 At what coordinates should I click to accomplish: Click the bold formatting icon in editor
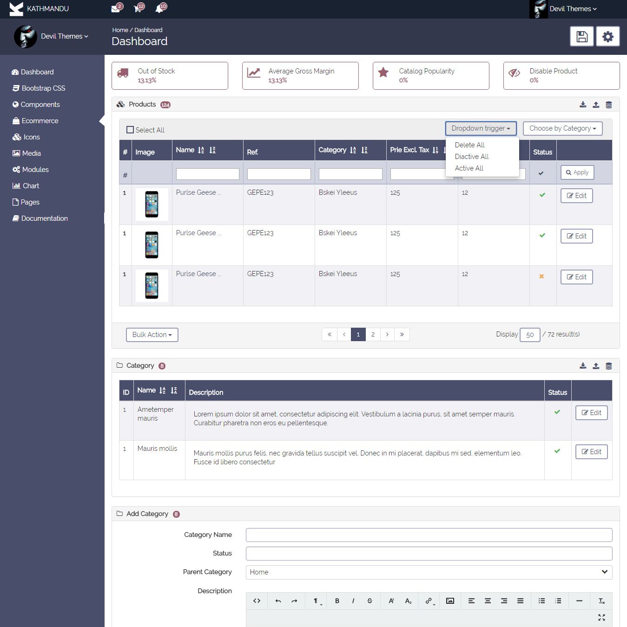pos(337,601)
